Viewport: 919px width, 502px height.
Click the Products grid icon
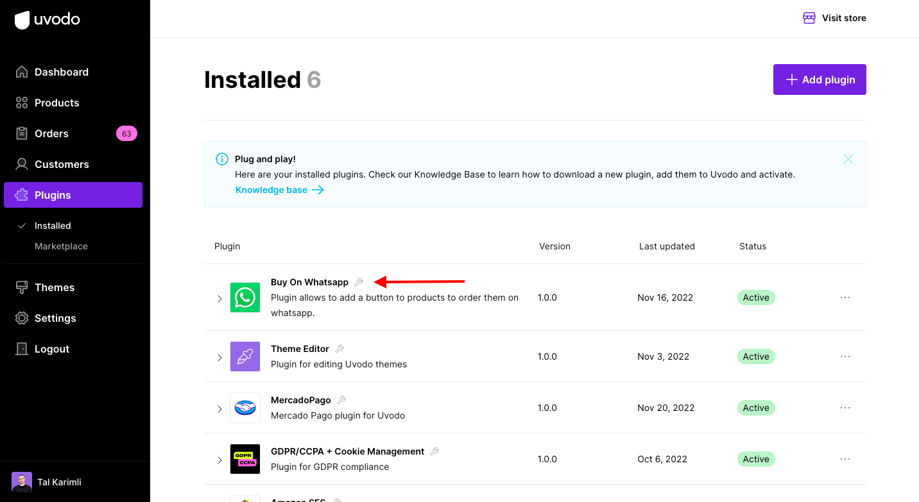click(x=22, y=103)
